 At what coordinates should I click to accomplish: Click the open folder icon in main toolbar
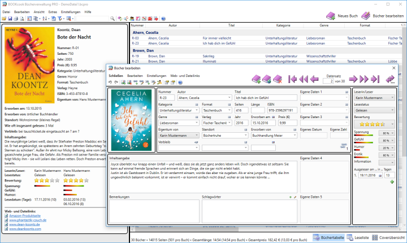(x=5, y=19)
